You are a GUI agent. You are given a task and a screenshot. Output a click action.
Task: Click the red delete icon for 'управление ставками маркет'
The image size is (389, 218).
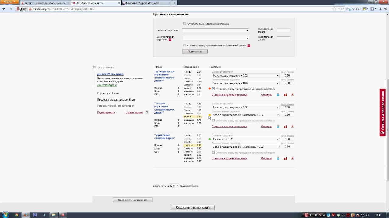tap(292, 158)
